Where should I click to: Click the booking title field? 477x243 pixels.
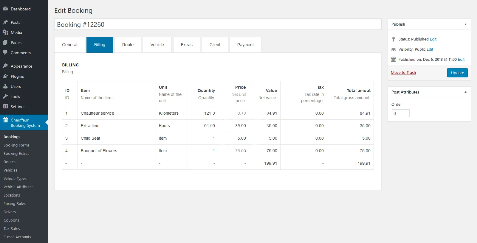[x=218, y=24]
